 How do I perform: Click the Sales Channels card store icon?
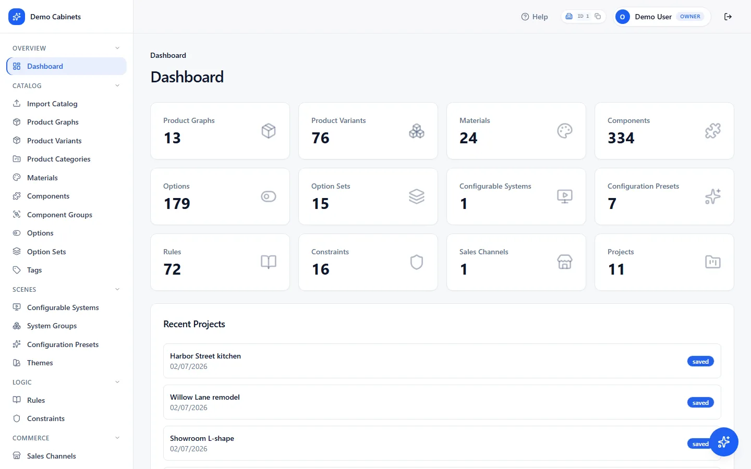tap(565, 262)
